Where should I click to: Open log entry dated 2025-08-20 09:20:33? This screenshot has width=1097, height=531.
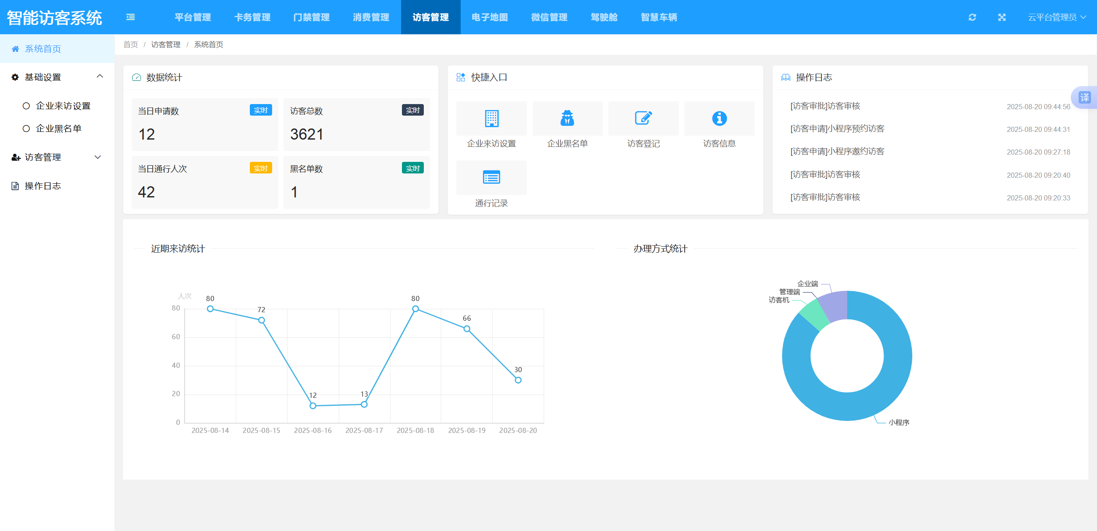click(930, 197)
